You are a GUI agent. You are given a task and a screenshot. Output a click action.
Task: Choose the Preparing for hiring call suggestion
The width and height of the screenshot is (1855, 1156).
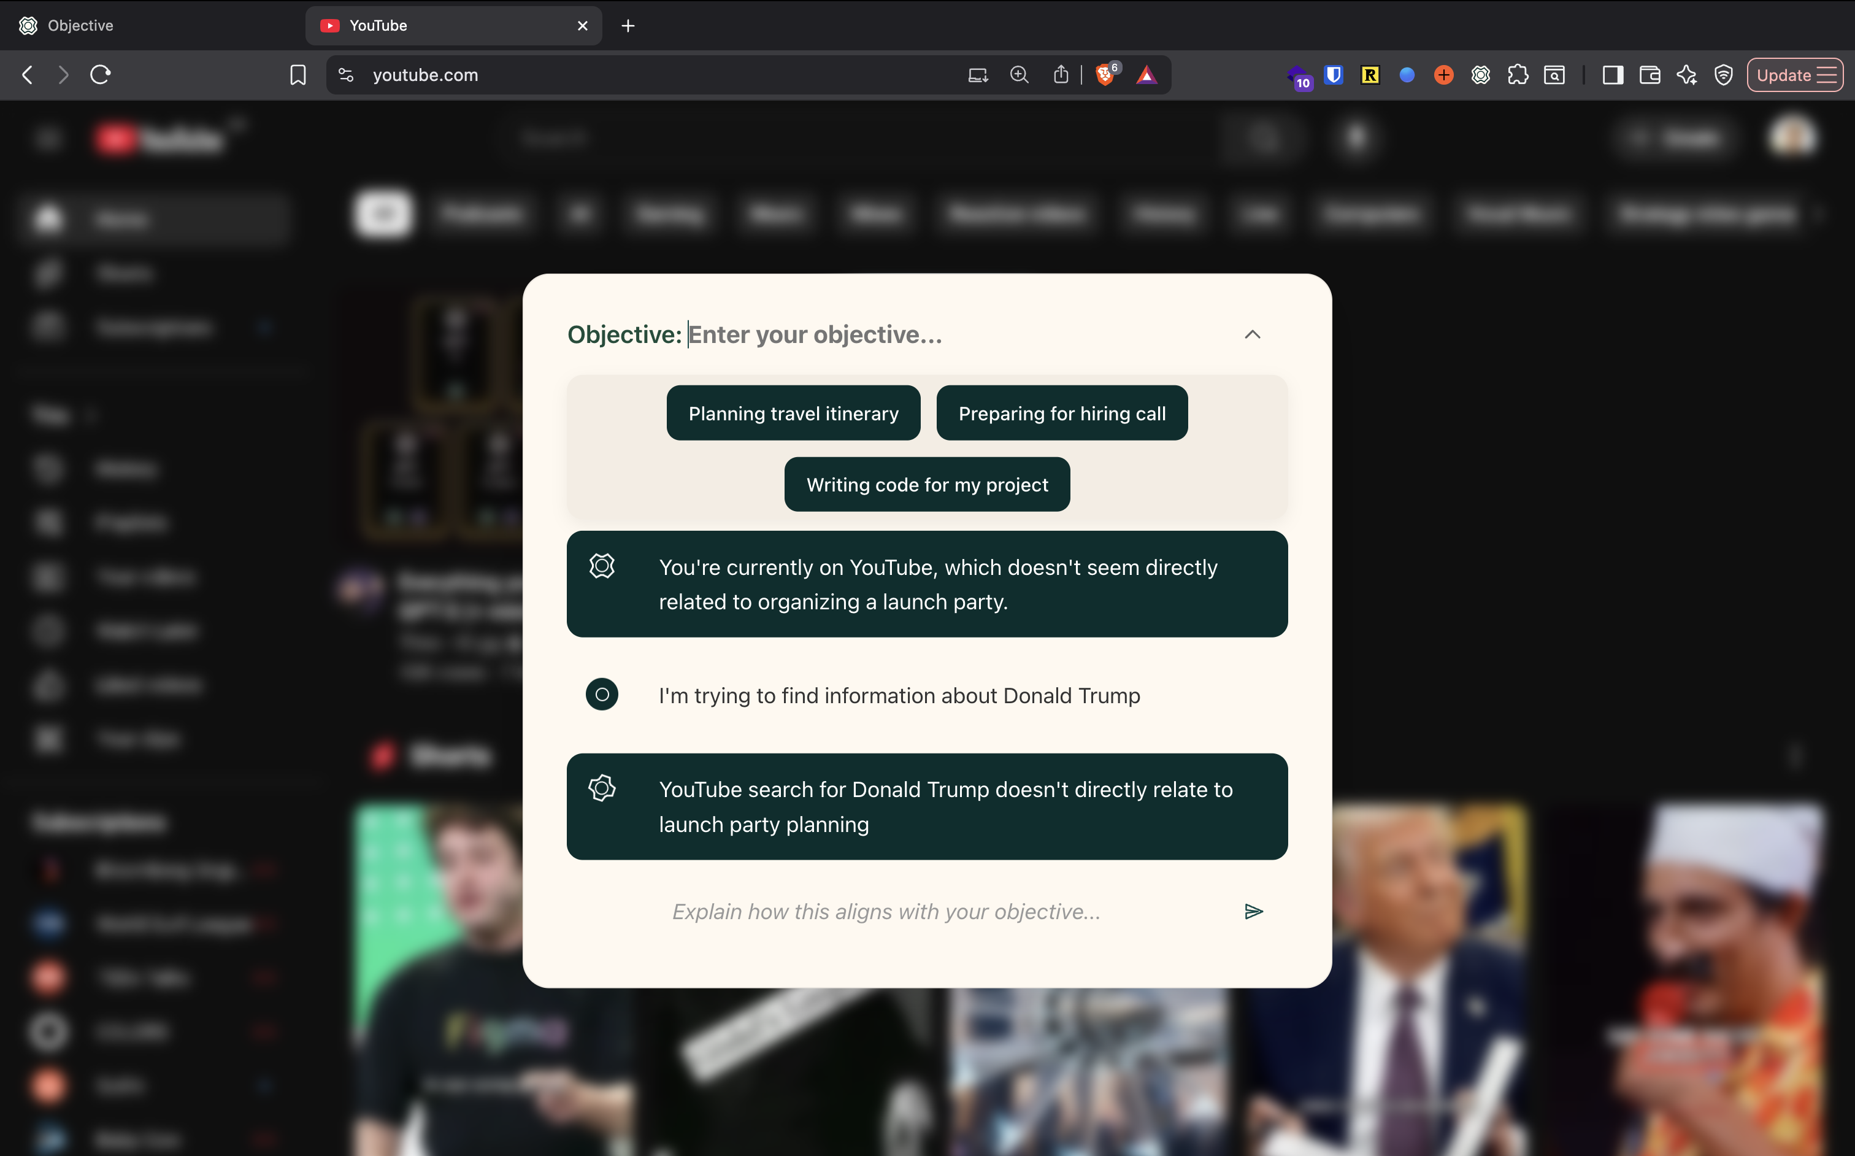(1062, 413)
